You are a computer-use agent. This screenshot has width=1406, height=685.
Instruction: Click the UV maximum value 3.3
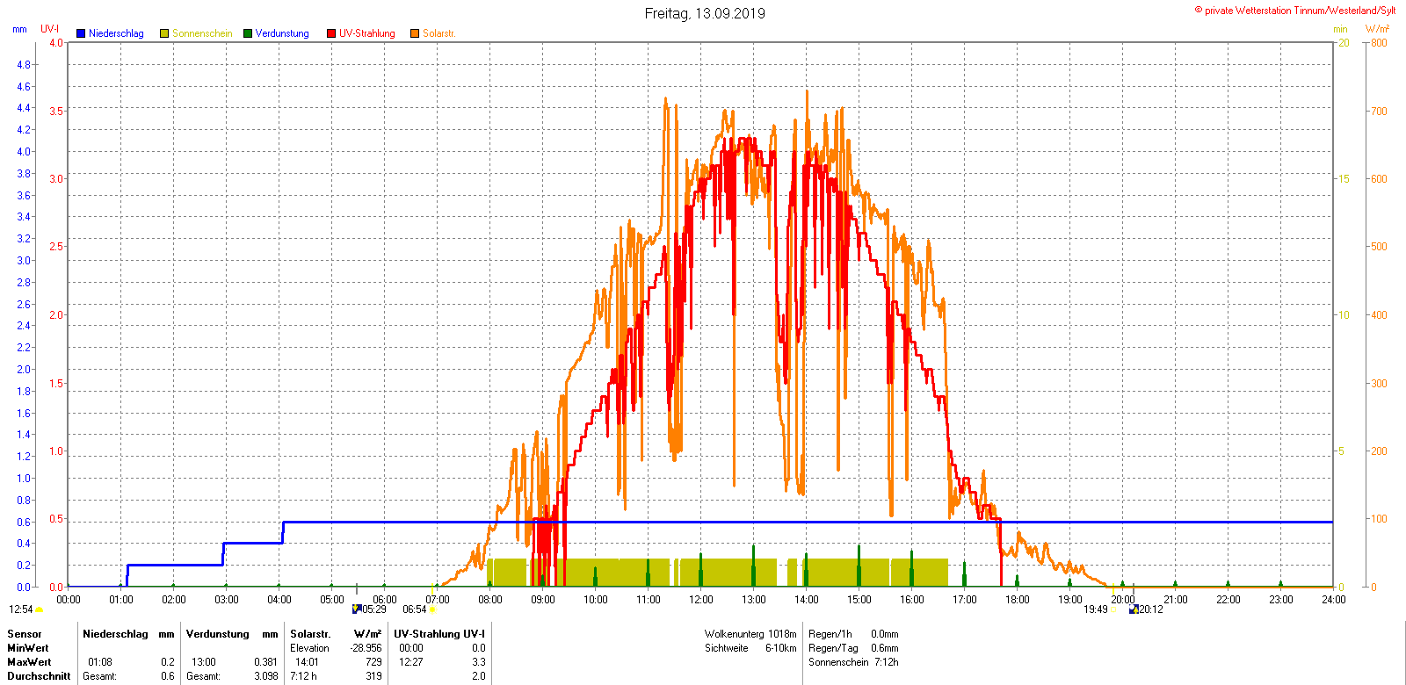479,662
